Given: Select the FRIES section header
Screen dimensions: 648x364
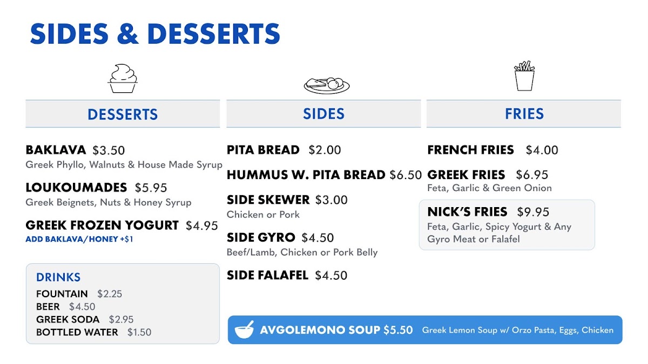Looking at the screenshot, I should (524, 114).
